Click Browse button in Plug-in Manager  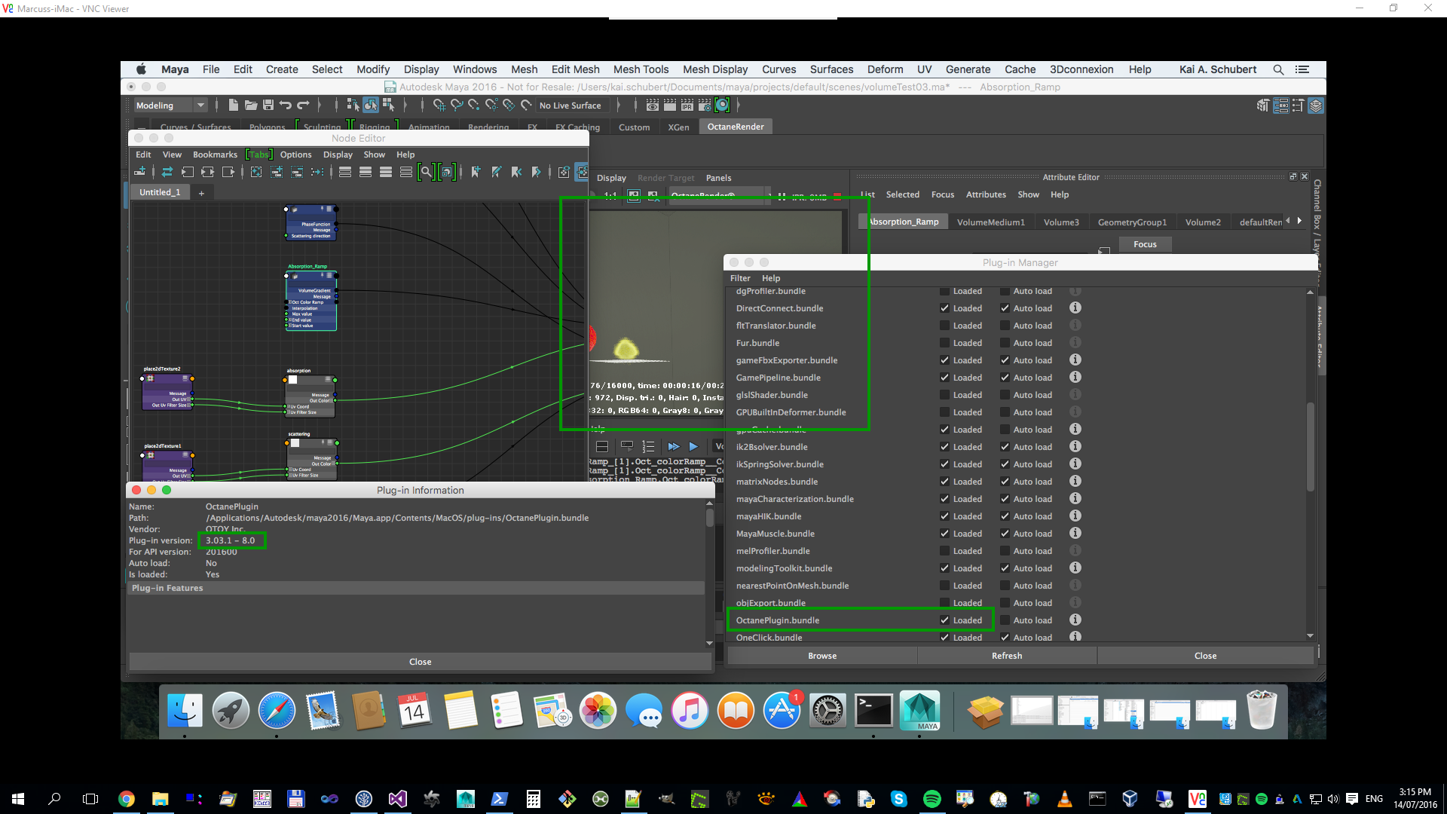click(x=821, y=656)
